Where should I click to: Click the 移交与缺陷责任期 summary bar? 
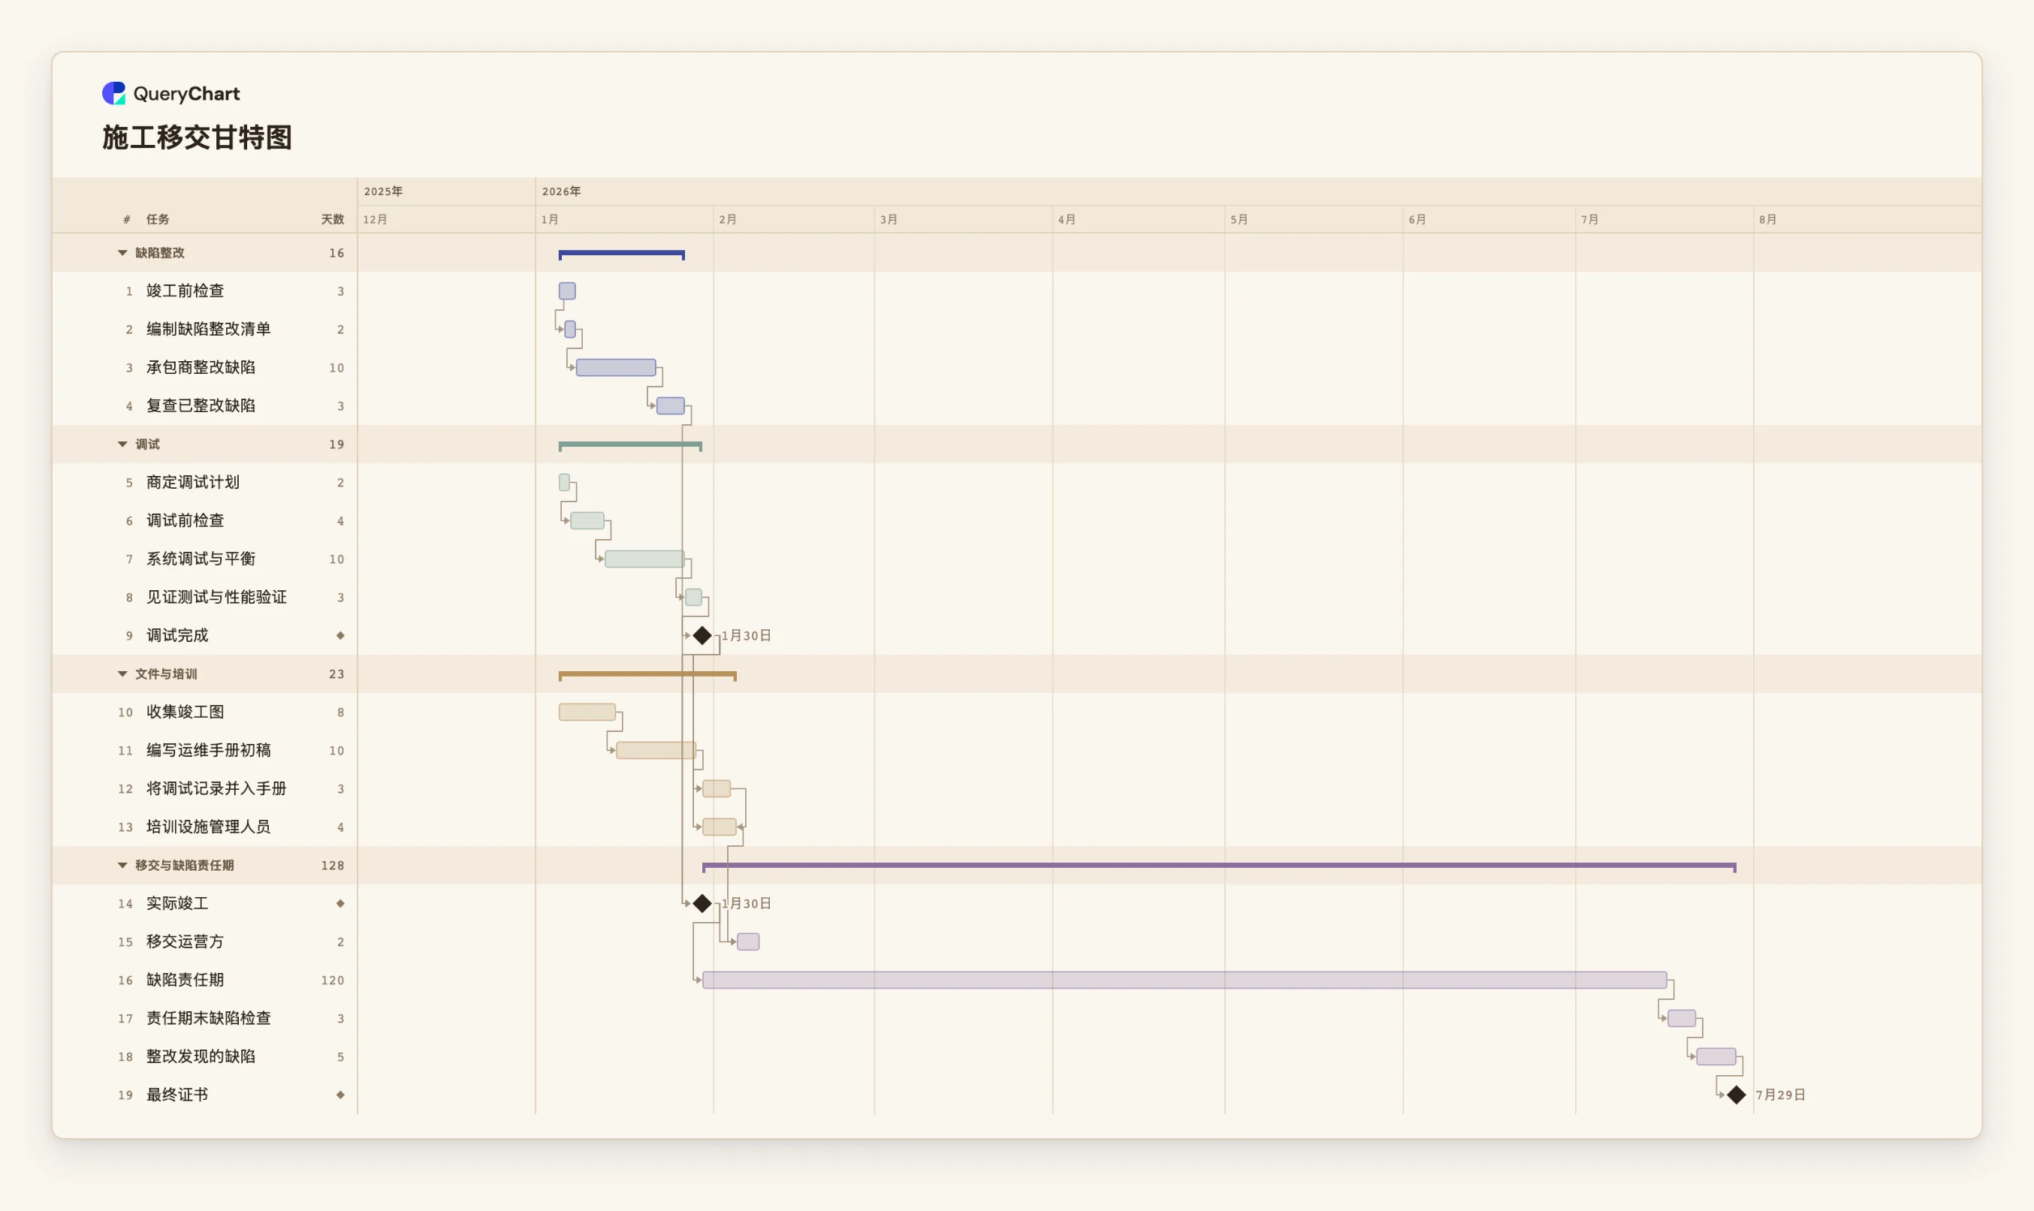coord(1219,866)
